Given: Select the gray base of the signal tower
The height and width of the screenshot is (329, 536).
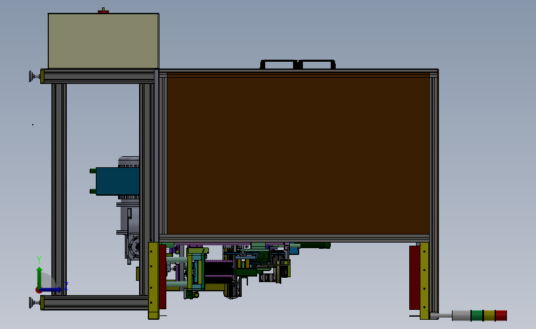Looking at the screenshot, I should (461, 315).
